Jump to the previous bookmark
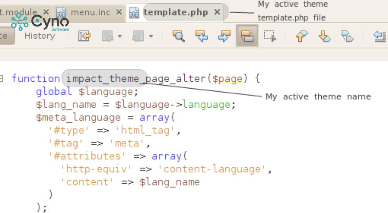388x213 pixels. click(301, 36)
